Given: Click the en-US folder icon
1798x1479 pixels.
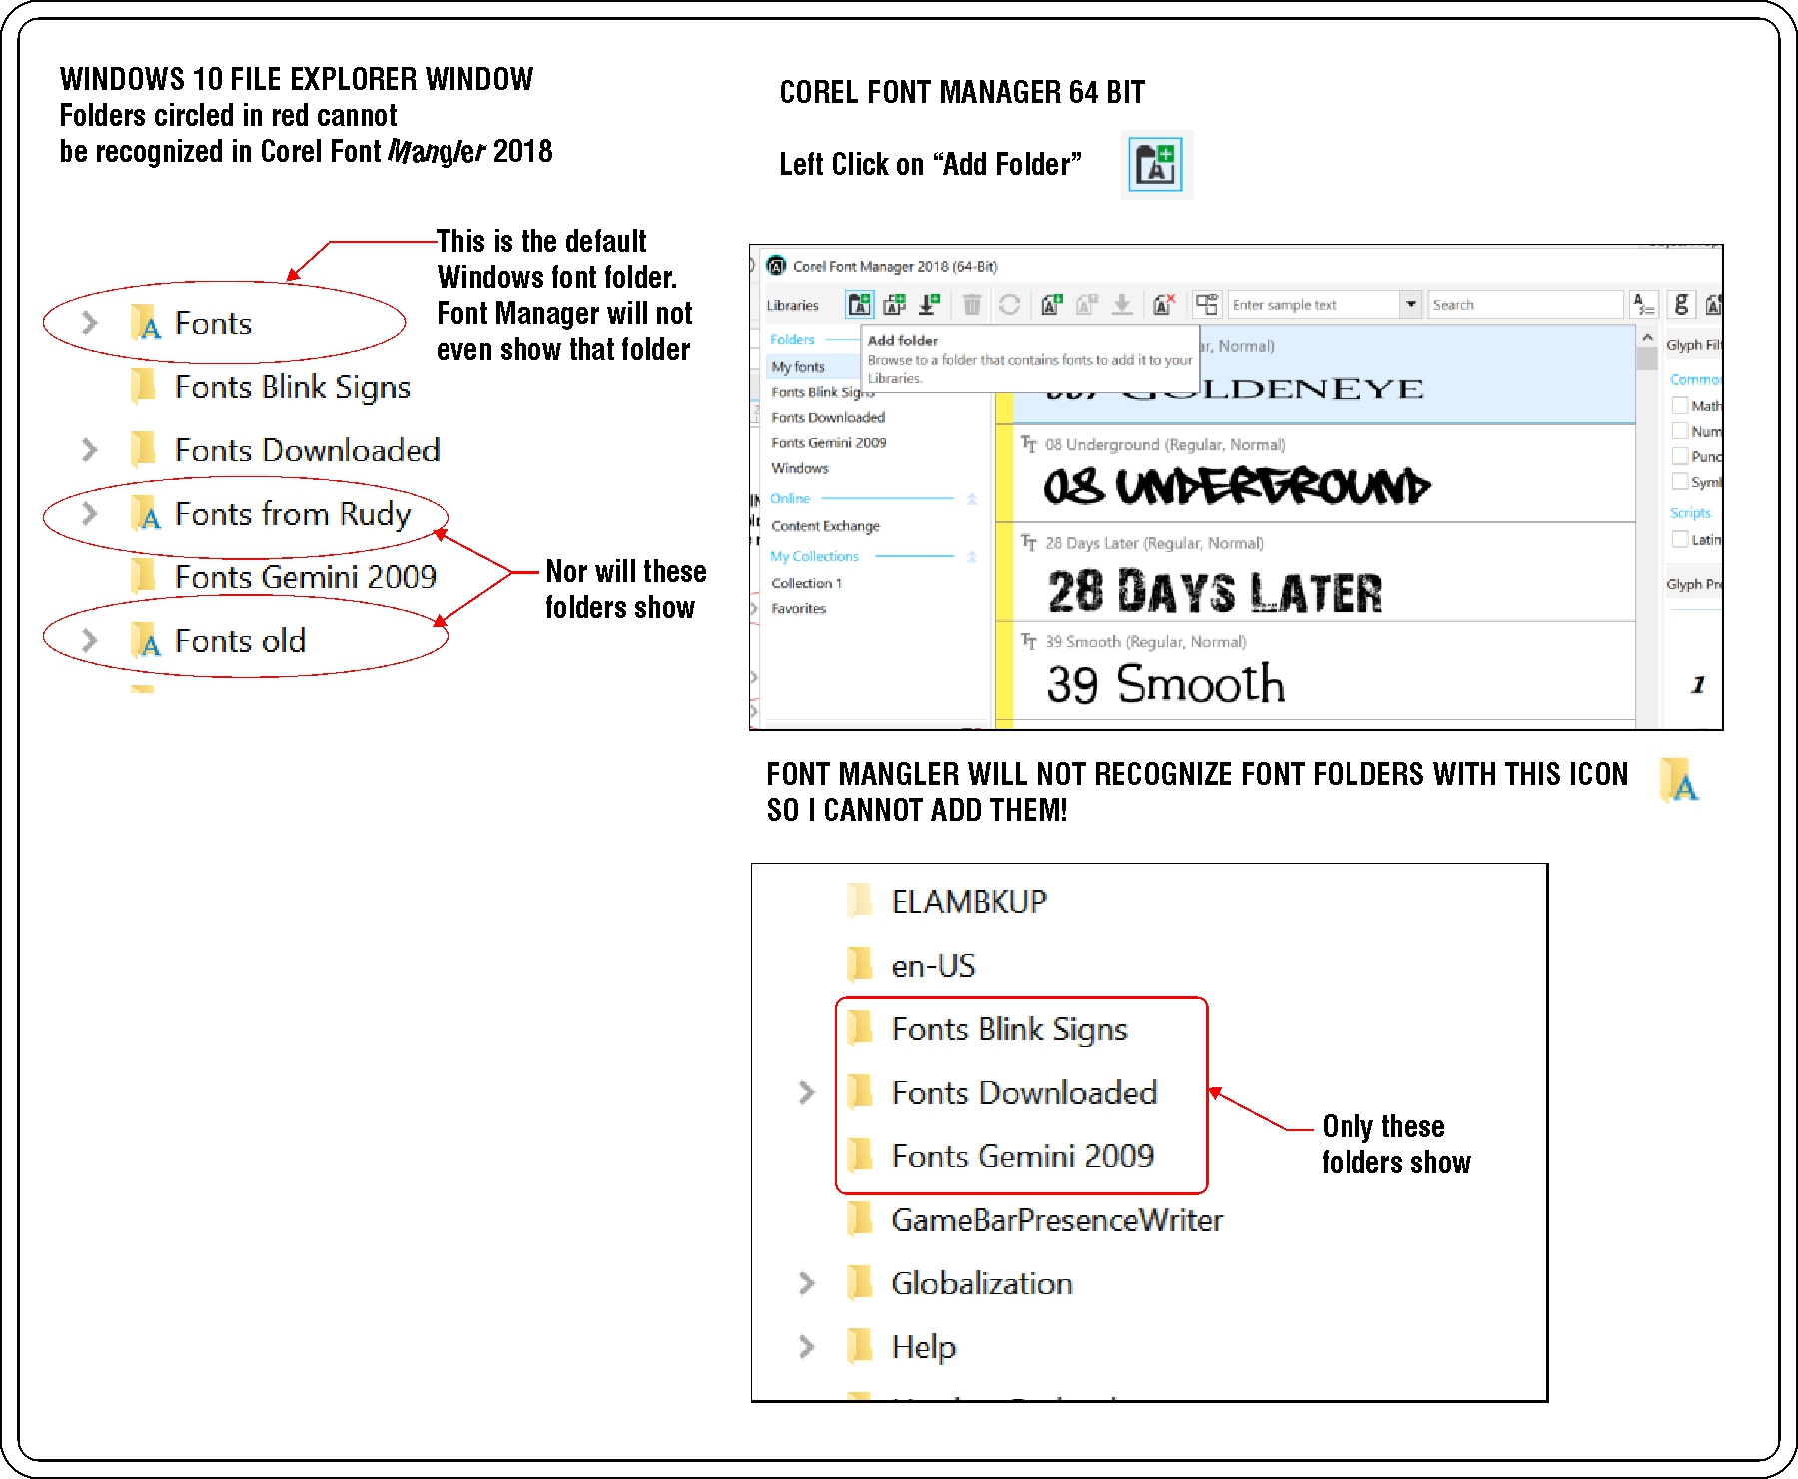Looking at the screenshot, I should tap(859, 965).
